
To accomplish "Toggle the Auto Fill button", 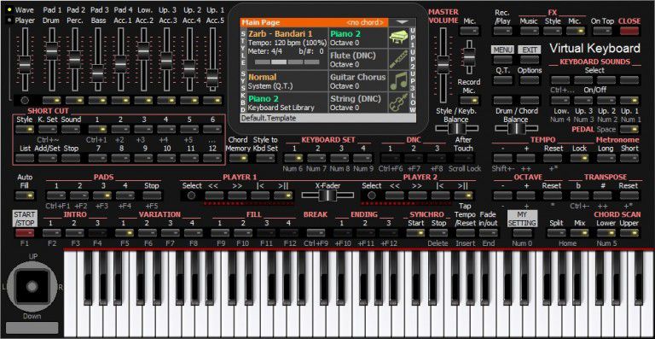I will coord(25,196).
